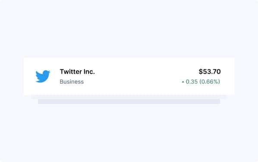This screenshot has height=162, width=258.
Task: Click the bird logo's beak
Action: (x=49, y=72)
